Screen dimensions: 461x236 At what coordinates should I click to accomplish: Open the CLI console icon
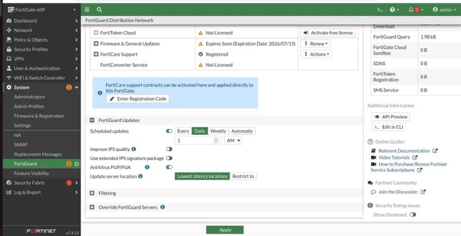pyautogui.click(x=380, y=10)
